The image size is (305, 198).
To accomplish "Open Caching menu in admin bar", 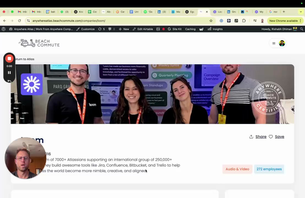I will point(190,29).
